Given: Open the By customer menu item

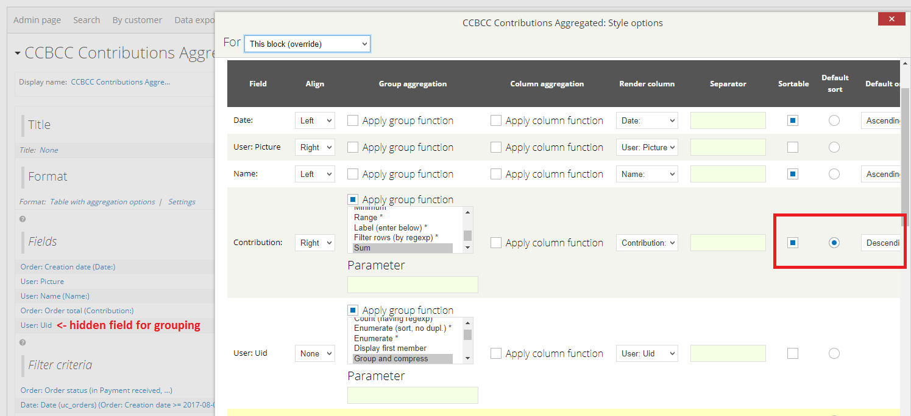Looking at the screenshot, I should pyautogui.click(x=137, y=19).
